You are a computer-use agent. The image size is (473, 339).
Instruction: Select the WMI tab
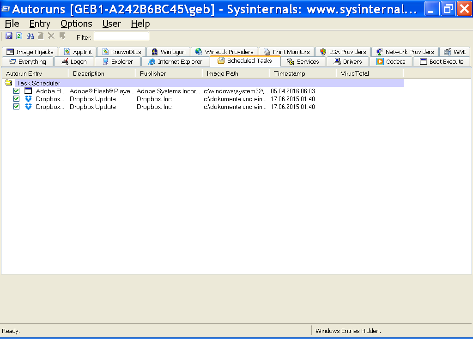[x=455, y=52]
